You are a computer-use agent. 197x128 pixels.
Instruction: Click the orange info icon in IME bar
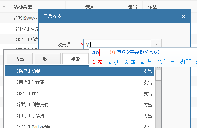point(113,52)
